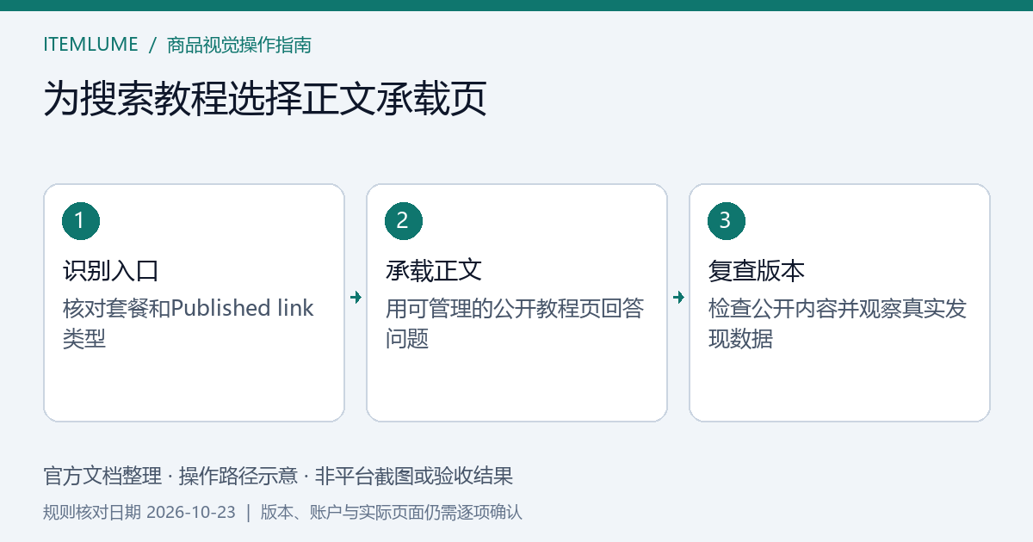Click the date line 规则核对日期 2026-10-23
The image size is (1033, 542).
pyautogui.click(x=139, y=513)
